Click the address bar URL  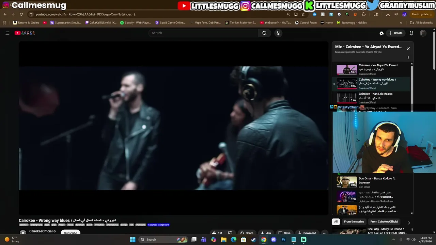click(85, 14)
